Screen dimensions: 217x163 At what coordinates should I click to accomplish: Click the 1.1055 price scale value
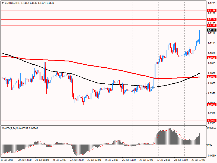click(x=212, y=63)
